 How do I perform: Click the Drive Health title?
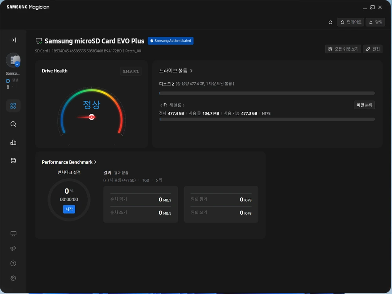(x=54, y=71)
